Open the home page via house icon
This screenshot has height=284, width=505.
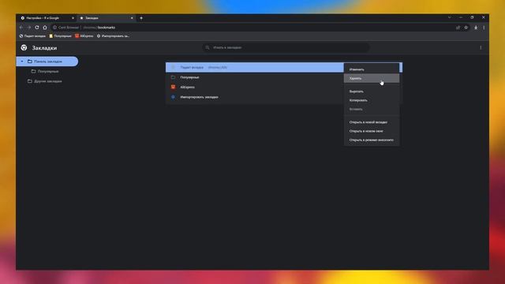(x=45, y=28)
